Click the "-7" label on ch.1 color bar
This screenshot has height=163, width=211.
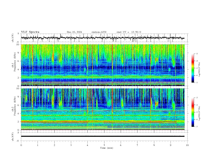(197, 83)
